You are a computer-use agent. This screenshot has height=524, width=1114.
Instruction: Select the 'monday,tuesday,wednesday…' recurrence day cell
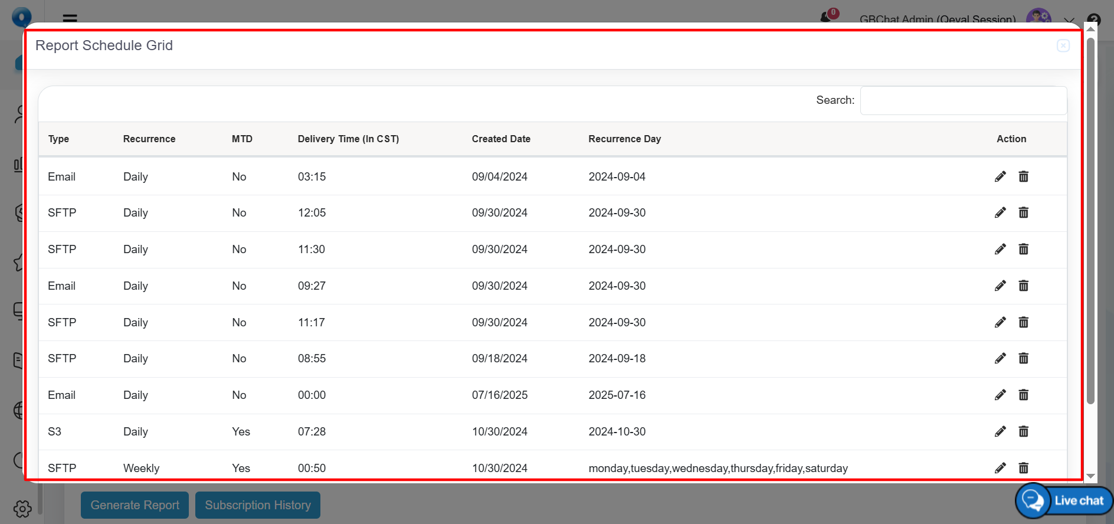[718, 468]
